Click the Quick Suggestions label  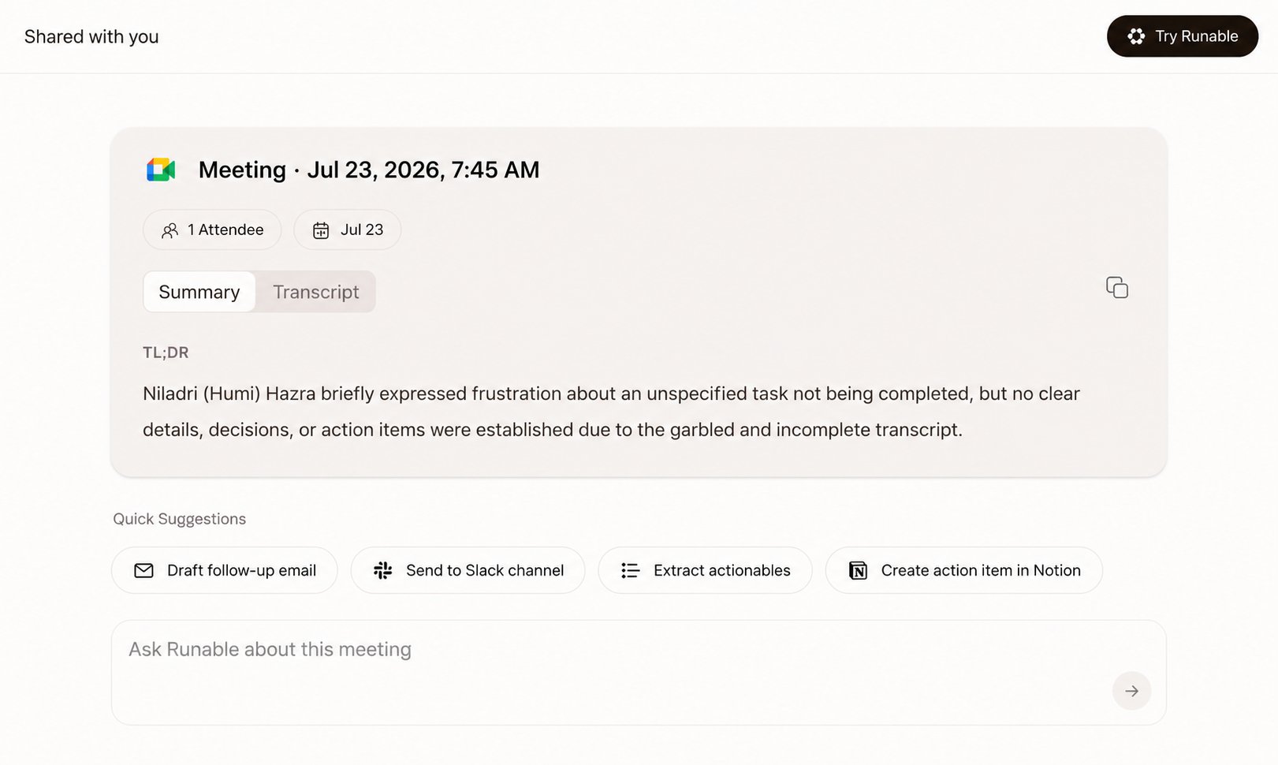180,519
